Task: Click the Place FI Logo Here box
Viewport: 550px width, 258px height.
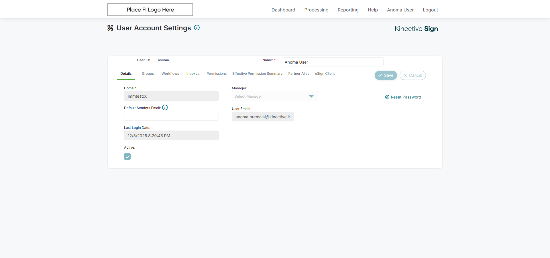Action: [150, 10]
